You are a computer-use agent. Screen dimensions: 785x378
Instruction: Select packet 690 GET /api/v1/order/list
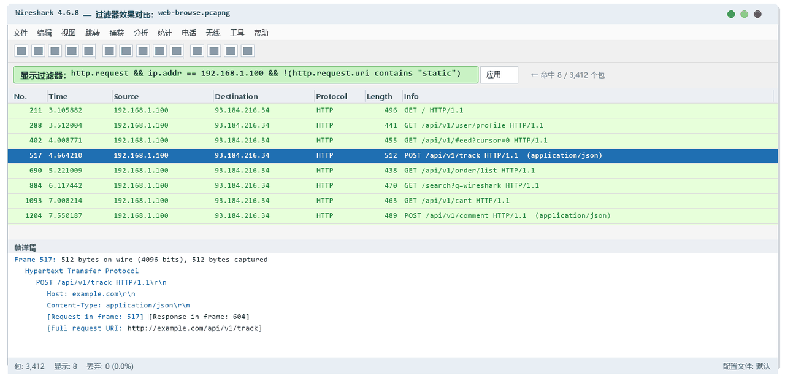(x=392, y=171)
